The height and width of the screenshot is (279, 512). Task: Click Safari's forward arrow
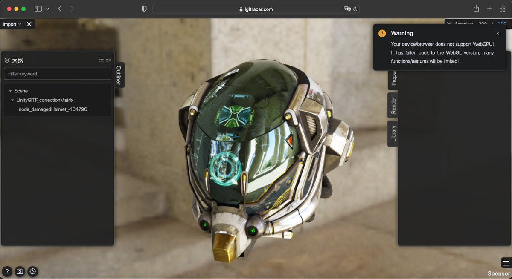click(x=72, y=9)
